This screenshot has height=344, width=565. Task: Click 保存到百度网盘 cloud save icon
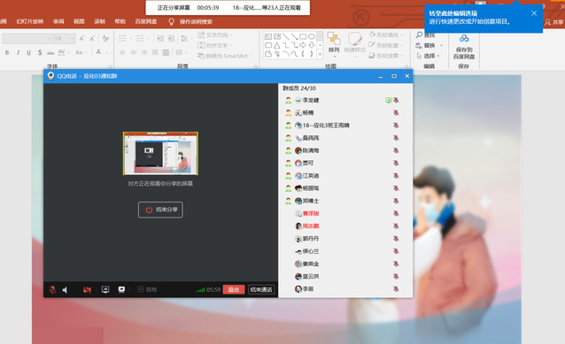464,47
